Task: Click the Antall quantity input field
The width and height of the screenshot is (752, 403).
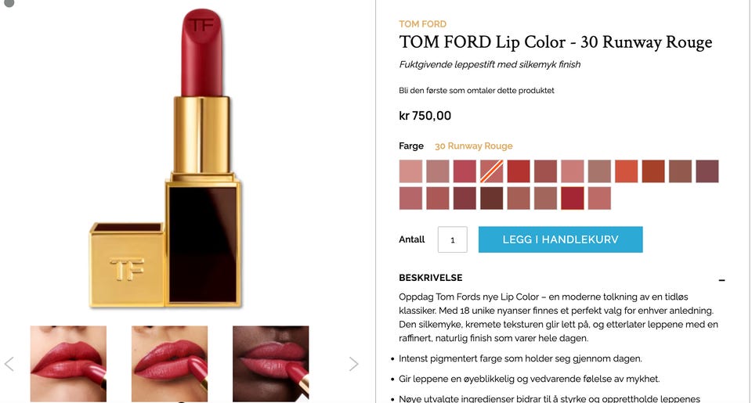Action: pos(452,239)
